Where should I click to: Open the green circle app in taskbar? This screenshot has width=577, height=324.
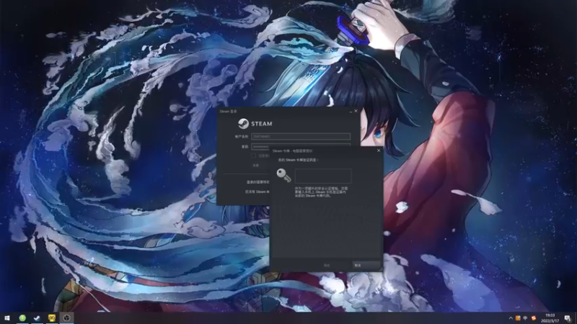22,318
